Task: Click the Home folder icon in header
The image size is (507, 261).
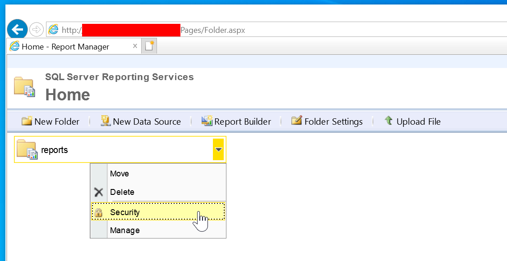Action: 24,87
